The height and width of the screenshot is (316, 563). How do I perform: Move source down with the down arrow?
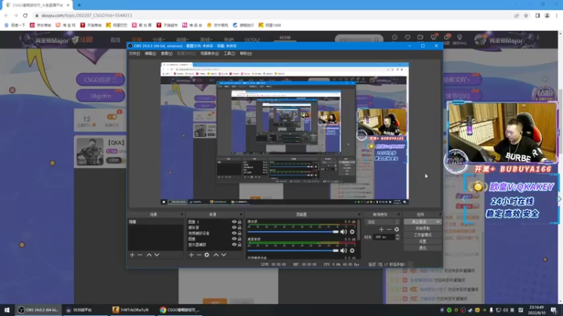click(224, 255)
